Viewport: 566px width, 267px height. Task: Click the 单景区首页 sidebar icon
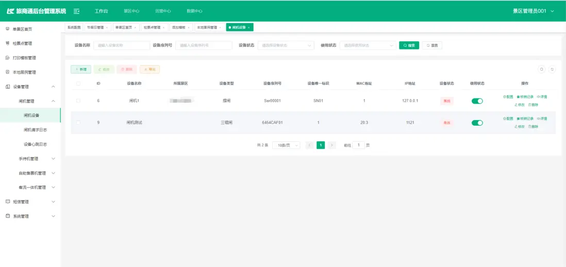(x=8, y=29)
